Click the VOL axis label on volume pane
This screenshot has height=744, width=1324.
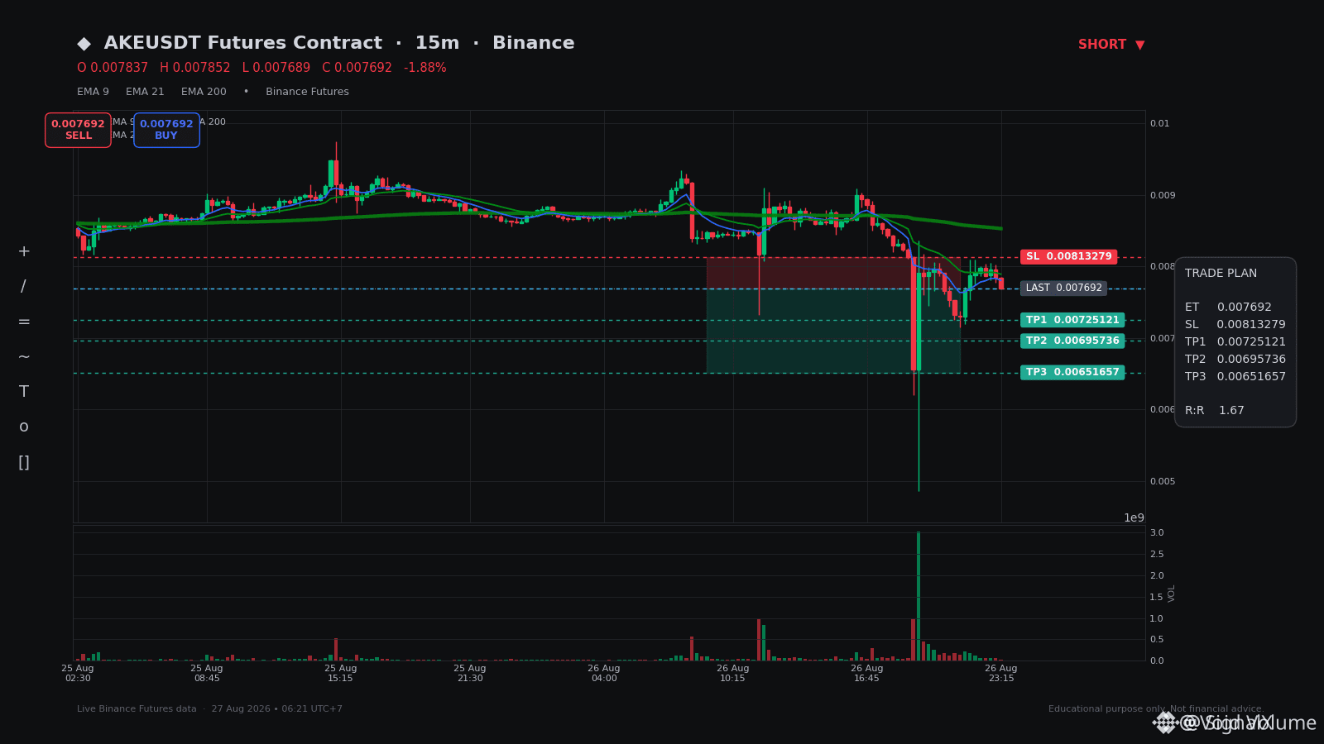pos(1172,593)
